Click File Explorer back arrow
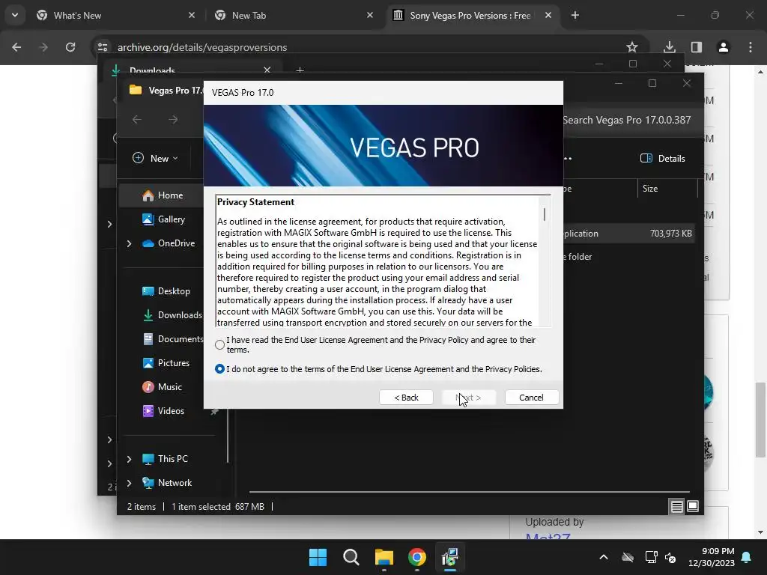The width and height of the screenshot is (767, 575). [x=137, y=119]
